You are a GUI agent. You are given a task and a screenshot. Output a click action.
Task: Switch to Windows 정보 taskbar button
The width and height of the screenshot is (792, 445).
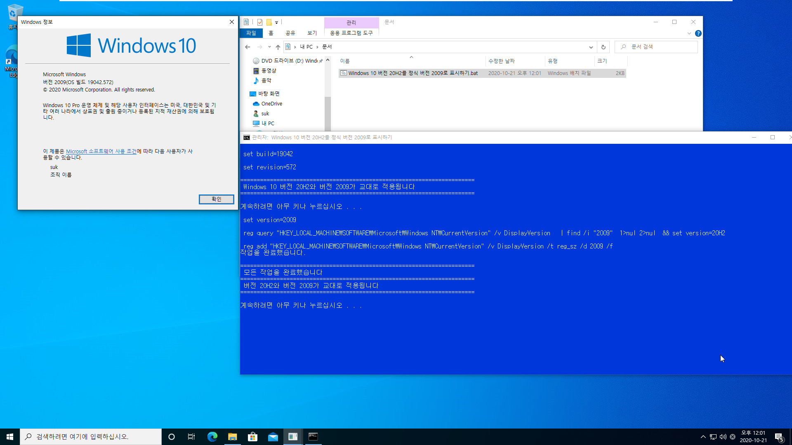coord(293,437)
